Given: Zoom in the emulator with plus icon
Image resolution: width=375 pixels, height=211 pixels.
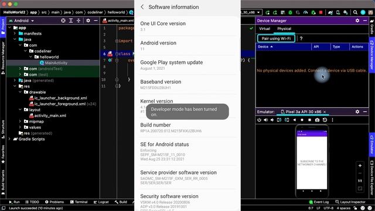Looking at the screenshot, I should [360, 165].
